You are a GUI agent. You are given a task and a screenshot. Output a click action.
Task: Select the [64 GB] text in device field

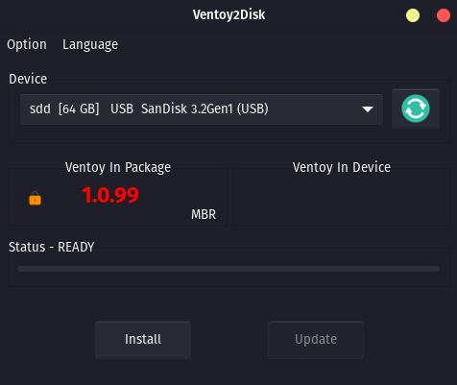79,109
